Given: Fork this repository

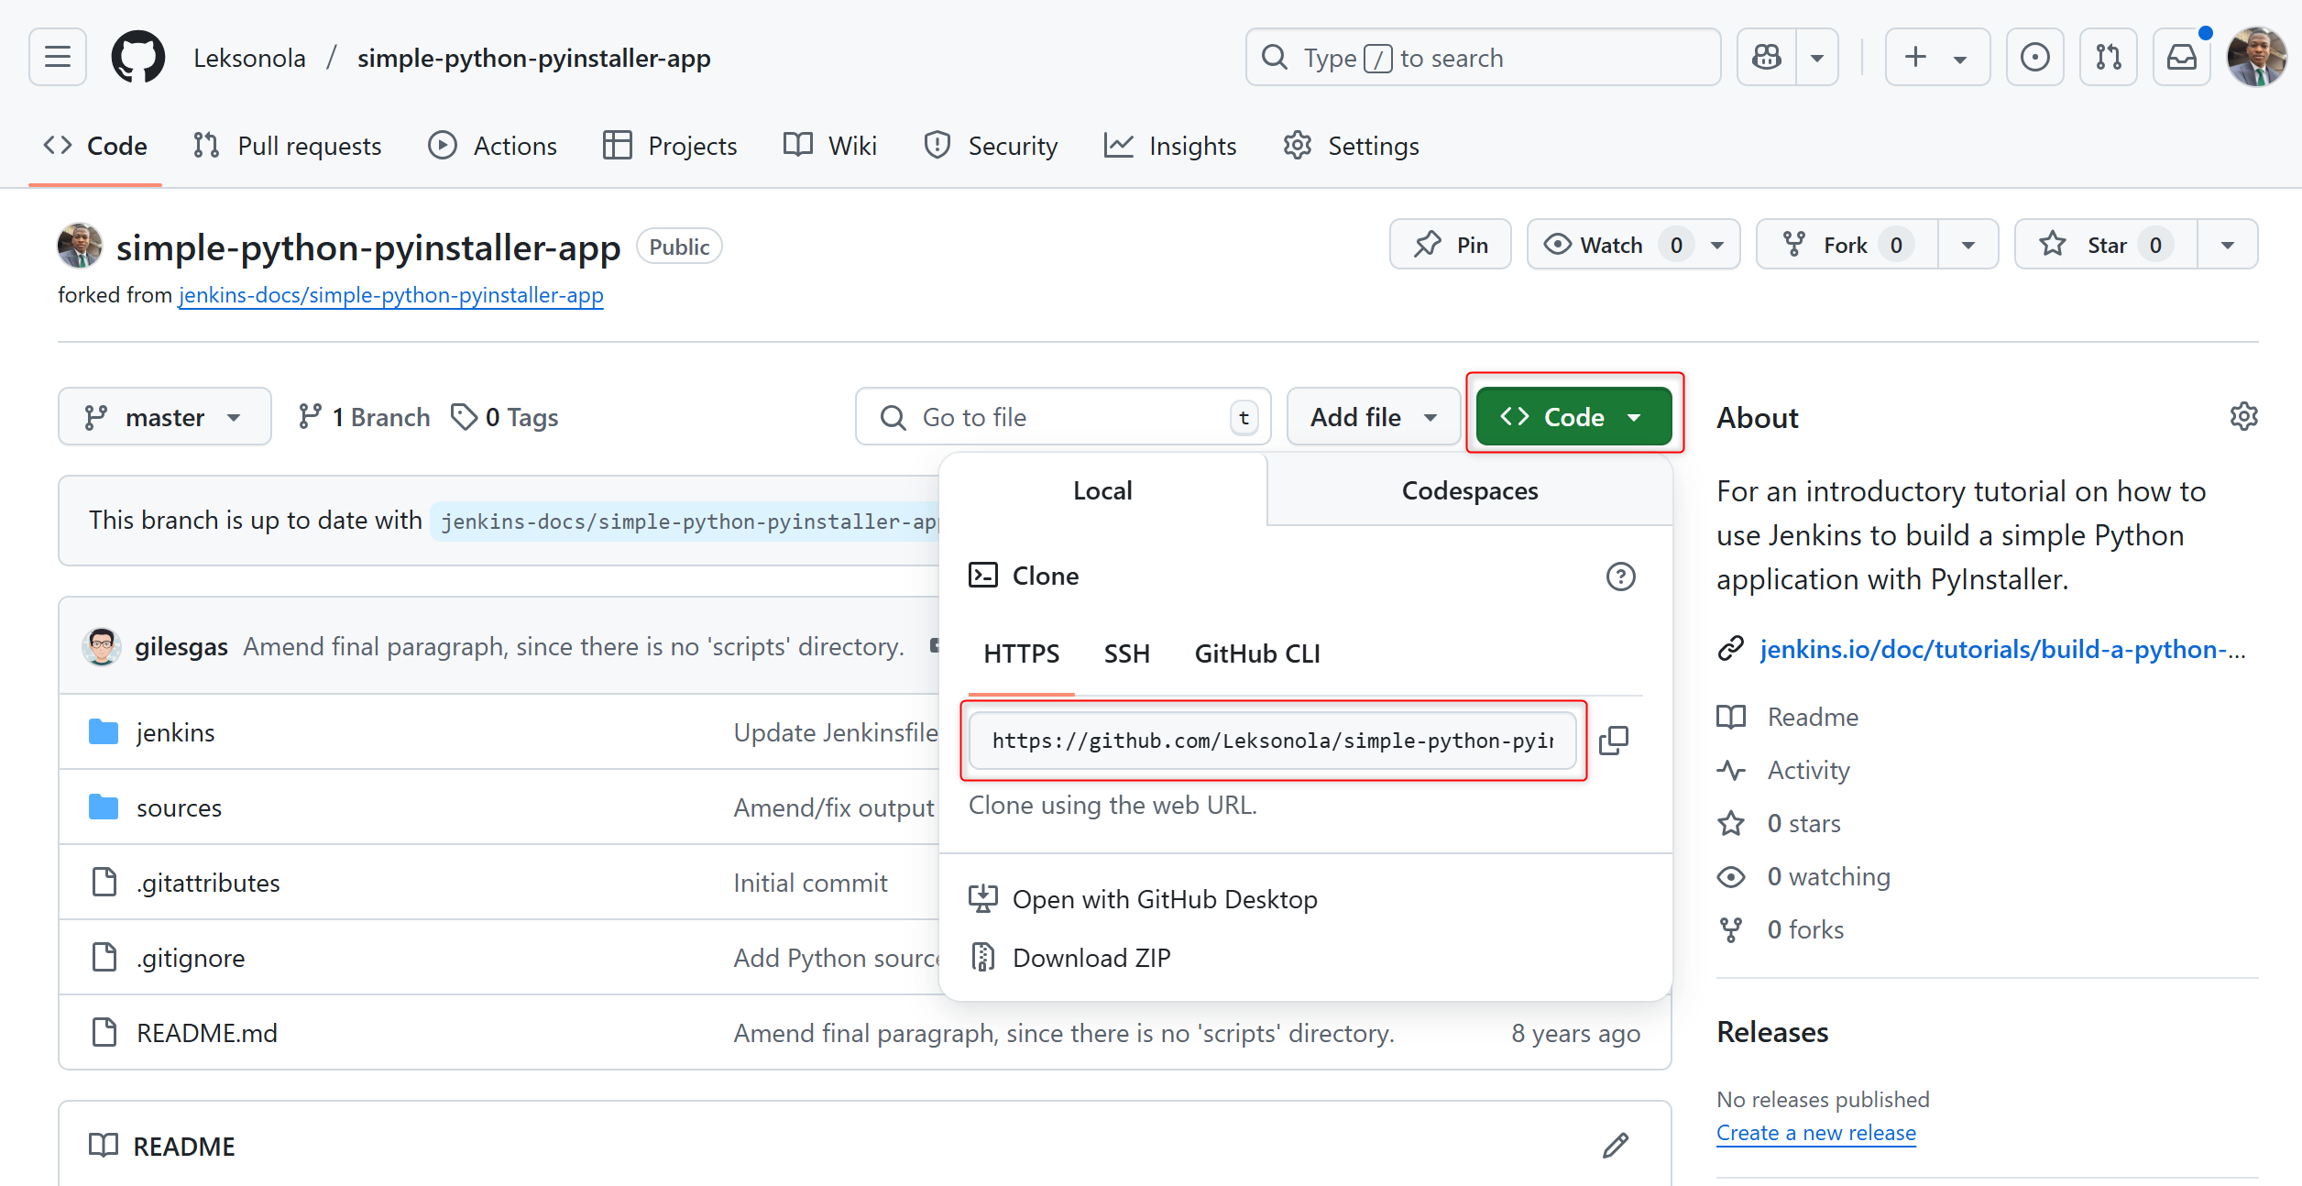Looking at the screenshot, I should [1847, 245].
